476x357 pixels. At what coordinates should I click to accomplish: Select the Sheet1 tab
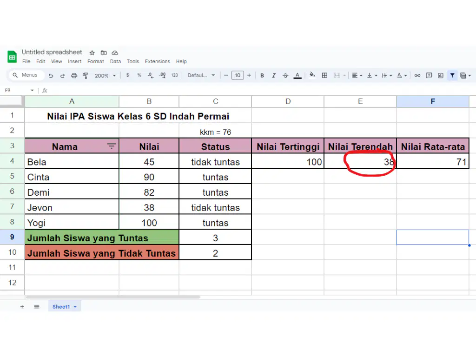[61, 307]
